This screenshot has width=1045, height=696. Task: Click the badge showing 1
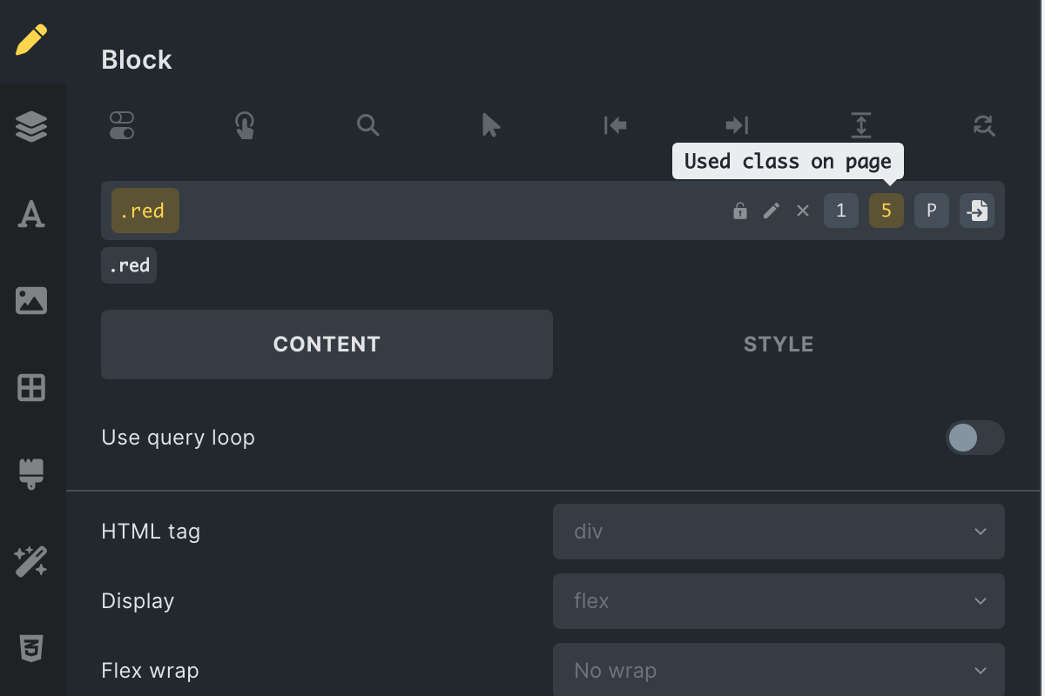(x=841, y=211)
